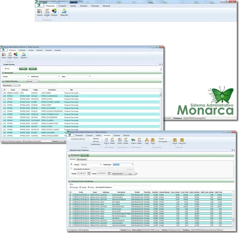Click the Transferencia... link in Almacen group

[96, 144]
